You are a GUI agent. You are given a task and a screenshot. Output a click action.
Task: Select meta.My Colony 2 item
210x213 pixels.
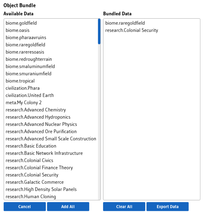point(51,102)
